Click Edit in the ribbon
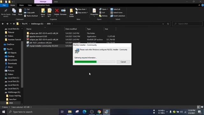 [x=102, y=12]
